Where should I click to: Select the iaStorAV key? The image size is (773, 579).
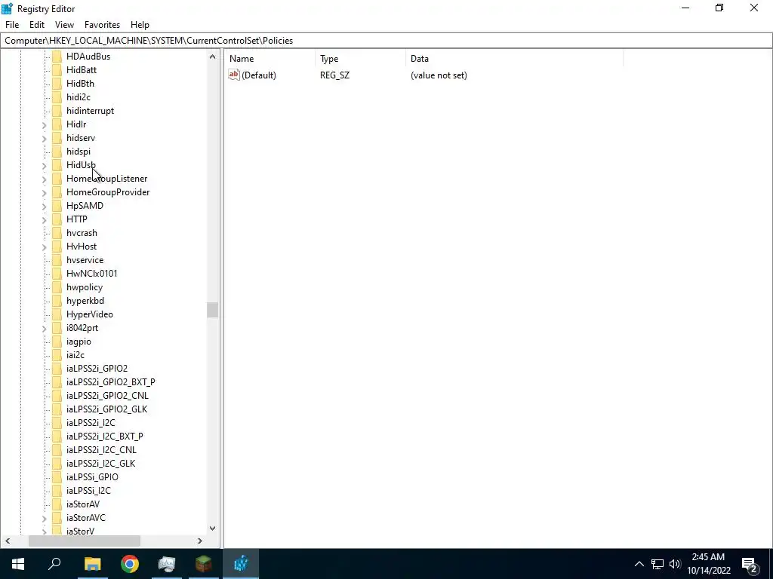point(83,504)
